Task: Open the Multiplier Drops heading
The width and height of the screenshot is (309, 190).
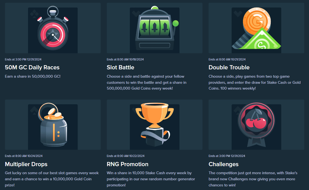Action: 26,164
